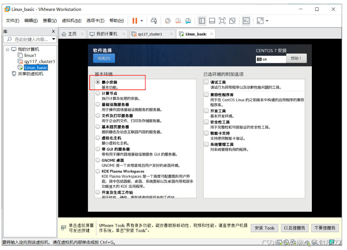Screen dimensions: 347x250
Task: Select the 最小安装 radio button
Action: click(98, 82)
